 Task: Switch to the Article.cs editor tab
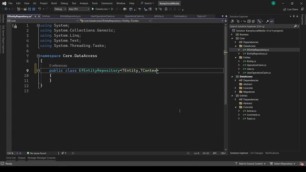click(159, 16)
